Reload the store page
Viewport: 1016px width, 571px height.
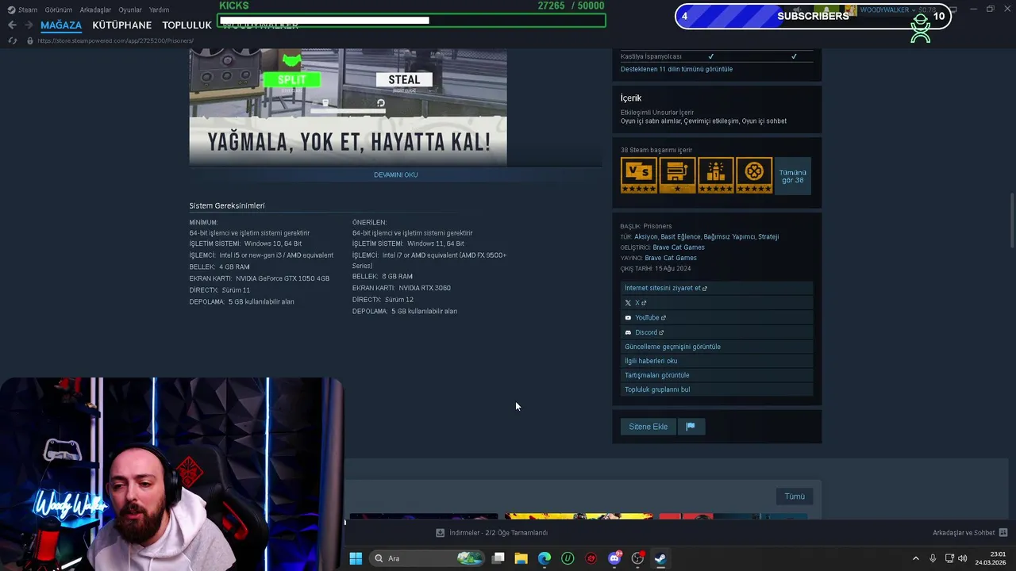(x=12, y=40)
